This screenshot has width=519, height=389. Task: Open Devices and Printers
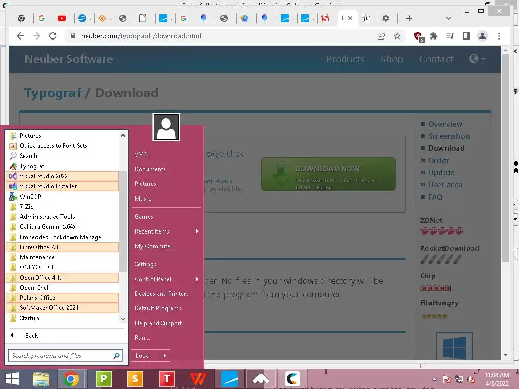(x=166, y=294)
